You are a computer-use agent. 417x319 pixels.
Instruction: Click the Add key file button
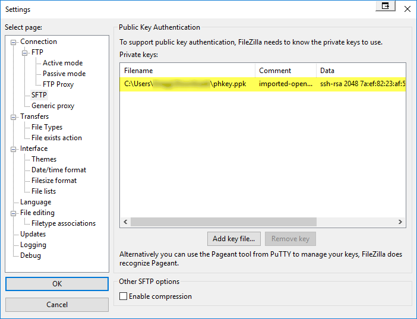(x=233, y=239)
